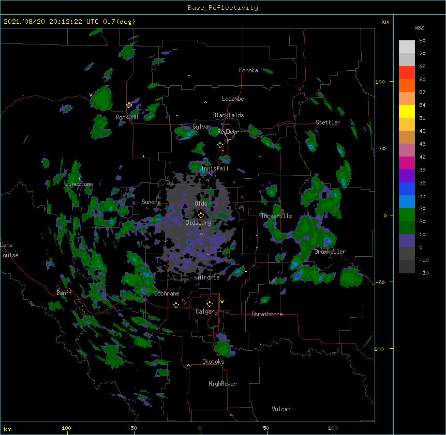Image resolution: width=446 pixels, height=435 pixels.
Task: Click the Vulcan label
Action: tap(281, 409)
